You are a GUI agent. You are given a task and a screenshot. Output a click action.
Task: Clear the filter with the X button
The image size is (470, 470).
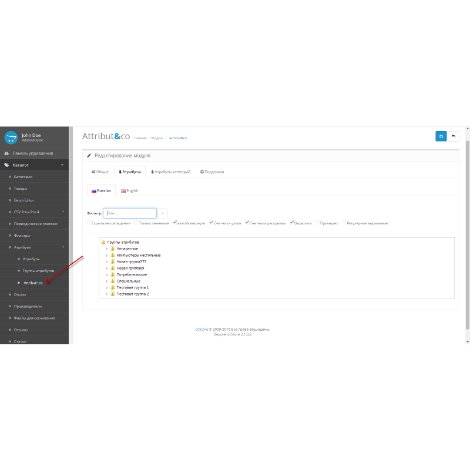coord(163,213)
